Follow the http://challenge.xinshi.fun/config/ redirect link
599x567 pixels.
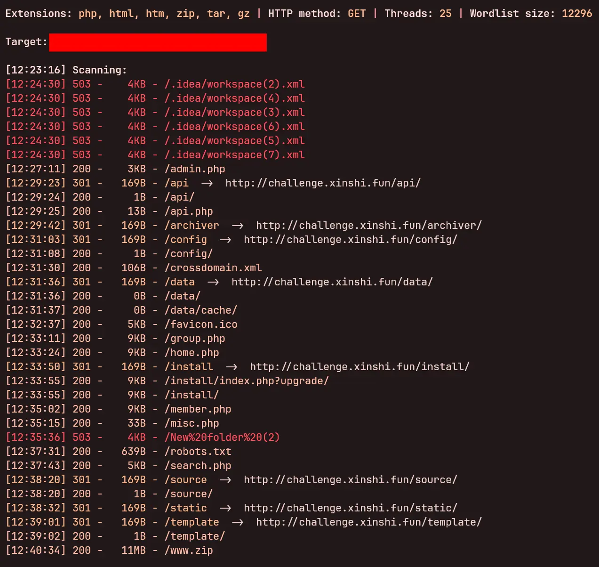click(x=350, y=240)
